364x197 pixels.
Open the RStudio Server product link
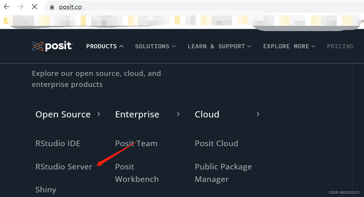click(x=64, y=167)
